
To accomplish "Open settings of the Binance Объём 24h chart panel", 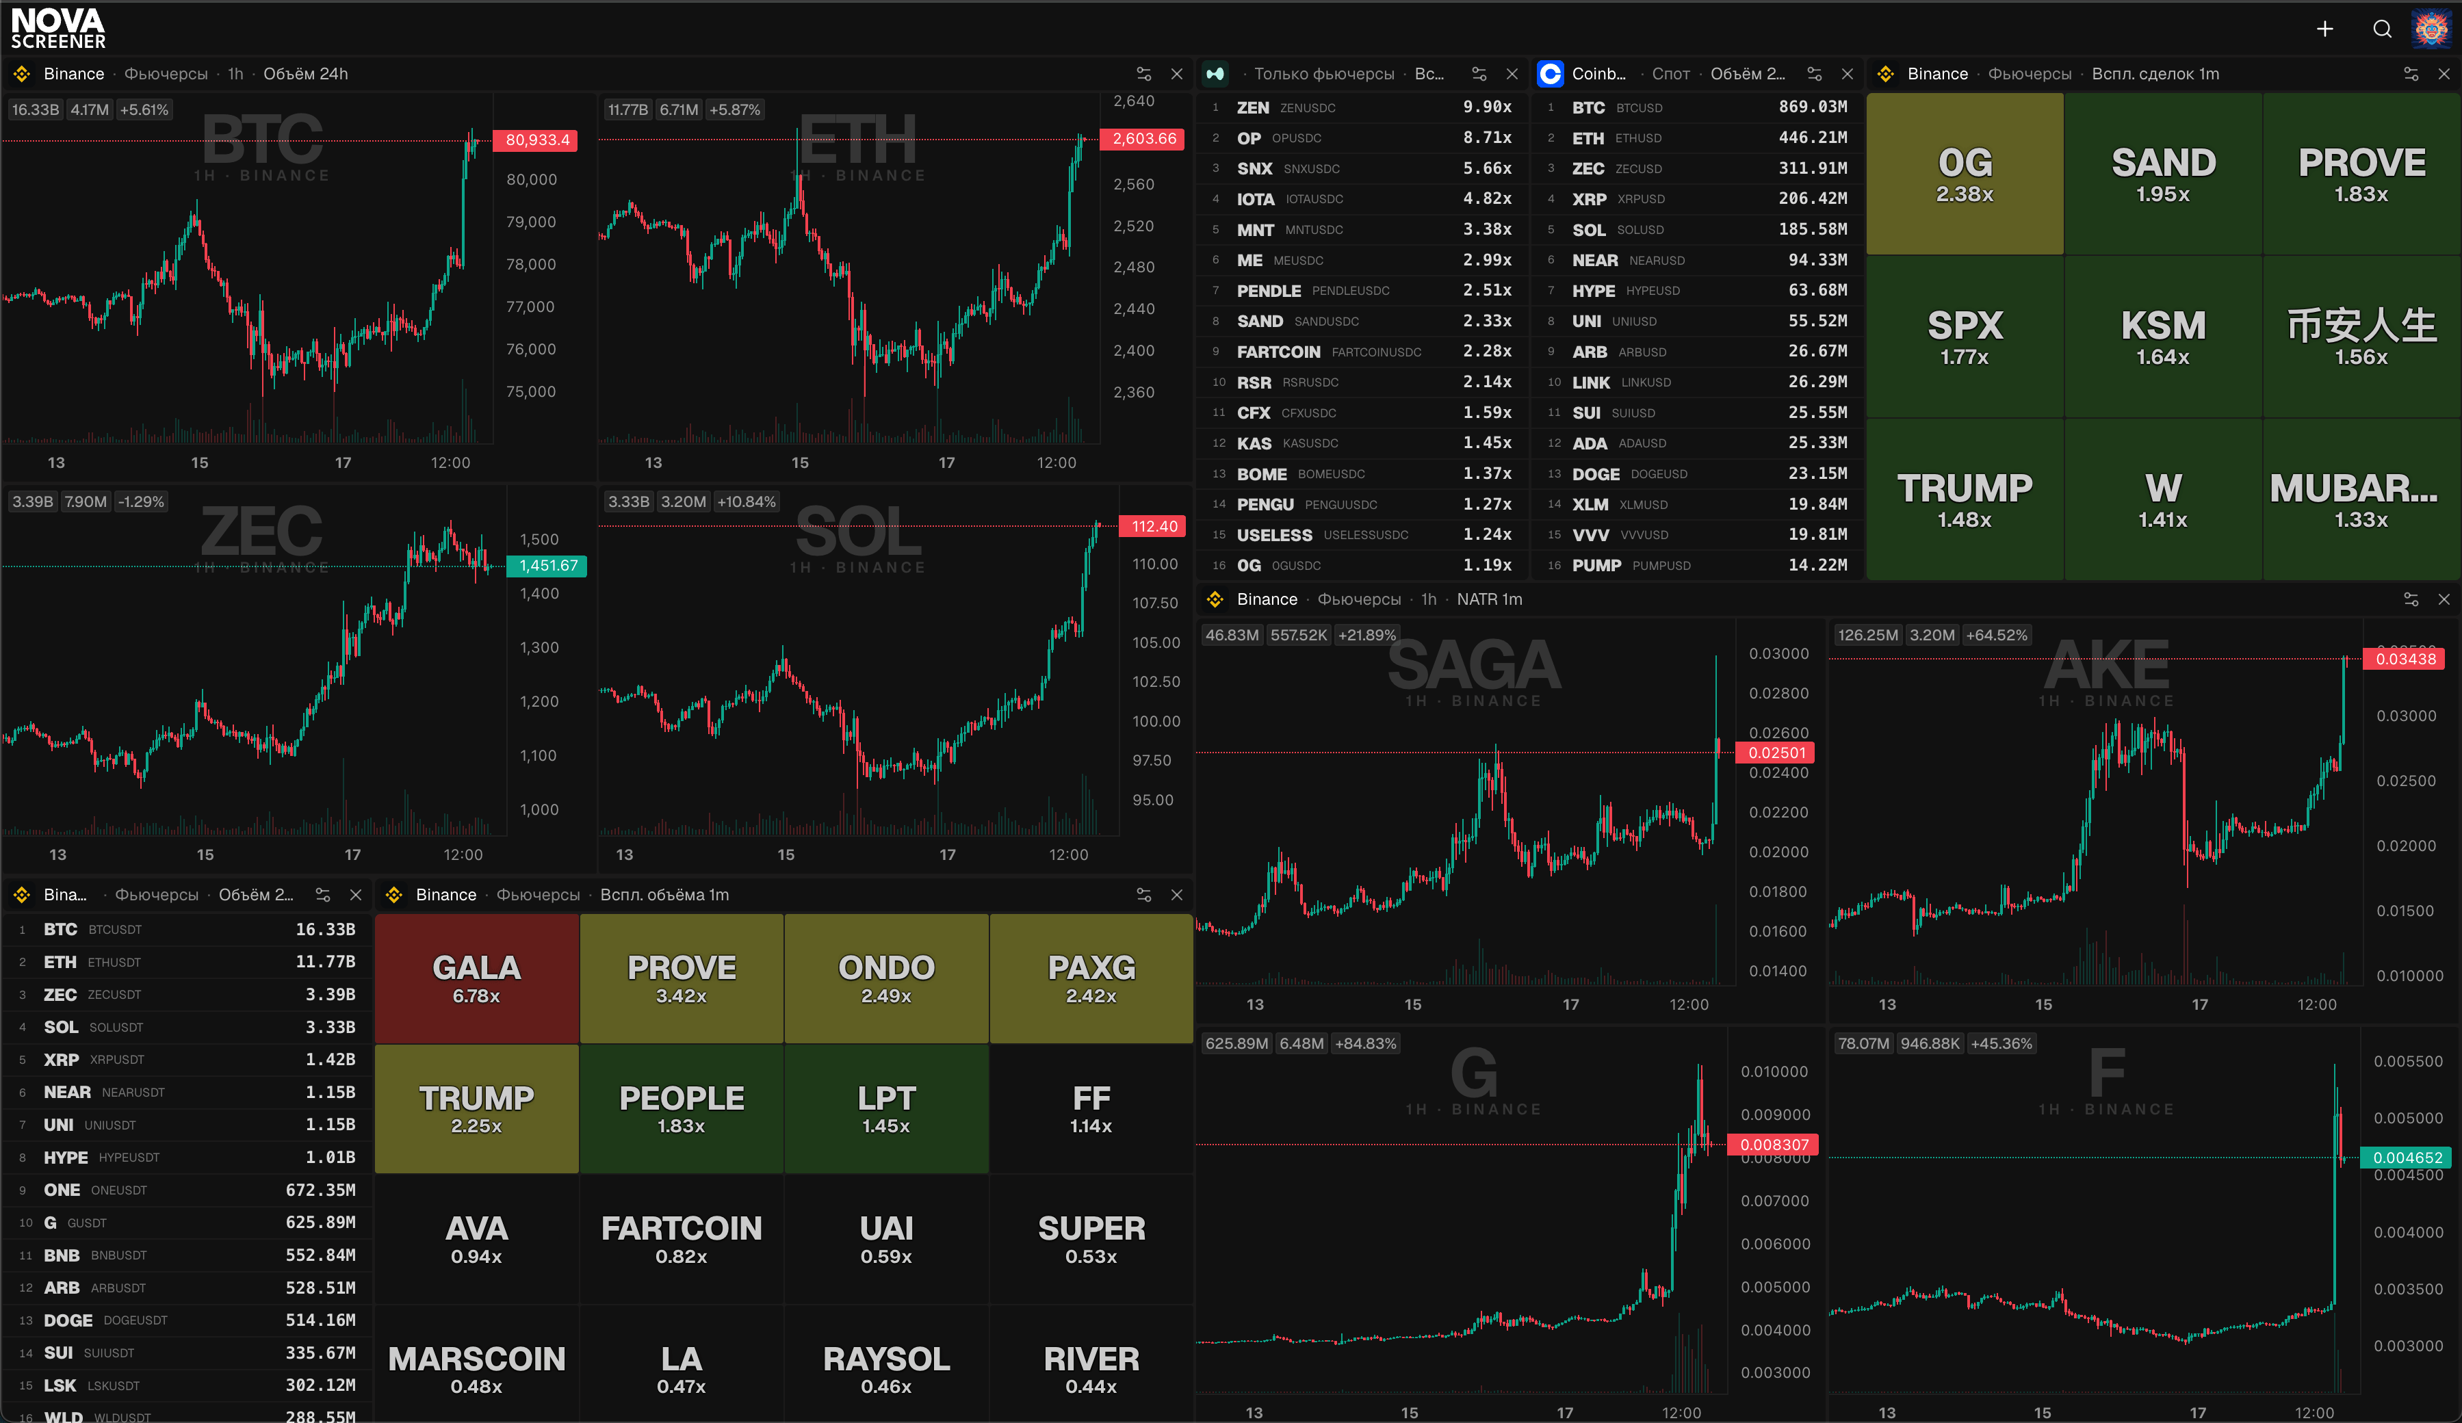I will 1143,74.
